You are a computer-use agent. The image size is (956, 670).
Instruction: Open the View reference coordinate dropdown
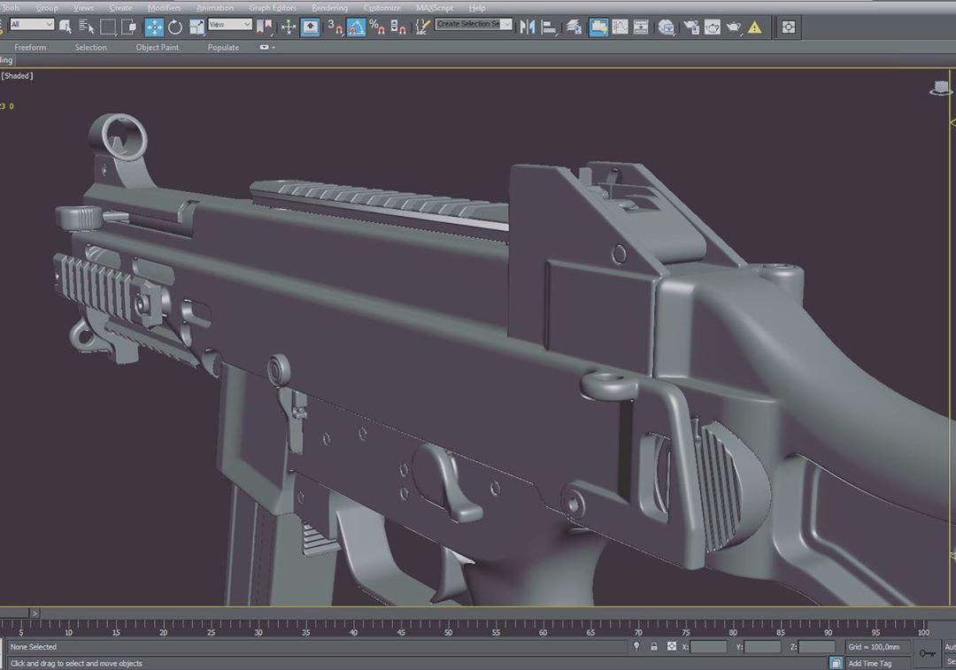[x=230, y=25]
